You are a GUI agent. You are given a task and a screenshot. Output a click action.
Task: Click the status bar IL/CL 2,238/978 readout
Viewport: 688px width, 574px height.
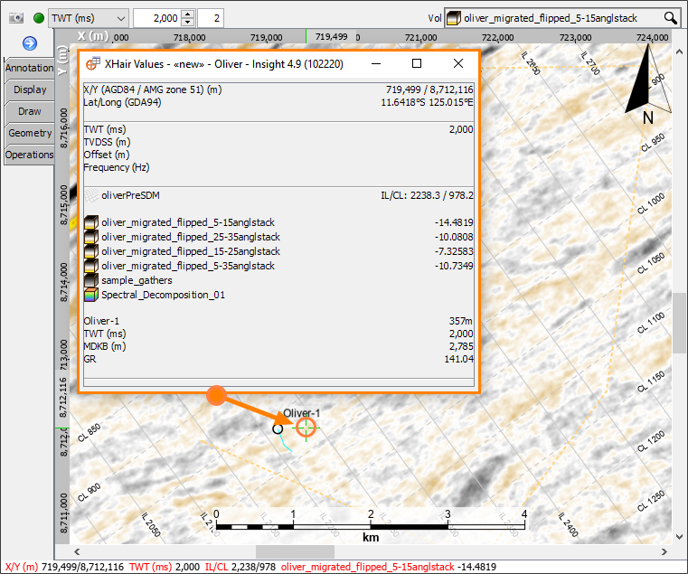[x=240, y=567]
